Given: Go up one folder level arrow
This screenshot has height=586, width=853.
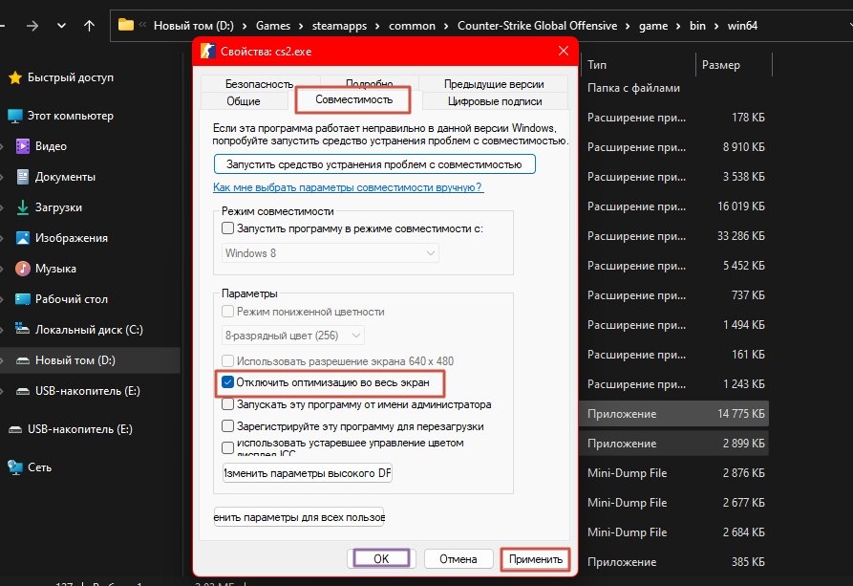Looking at the screenshot, I should click(89, 26).
